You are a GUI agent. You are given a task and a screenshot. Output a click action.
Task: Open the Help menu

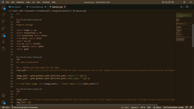point(53,2)
